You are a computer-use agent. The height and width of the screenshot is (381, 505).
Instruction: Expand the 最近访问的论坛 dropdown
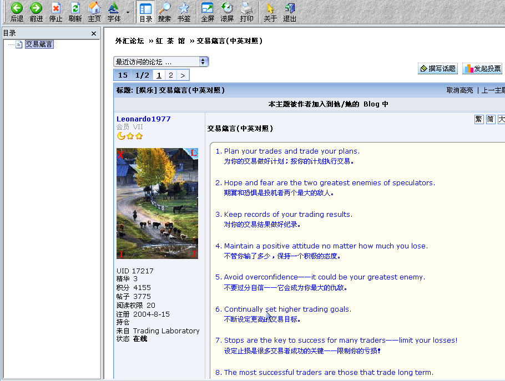click(x=203, y=62)
